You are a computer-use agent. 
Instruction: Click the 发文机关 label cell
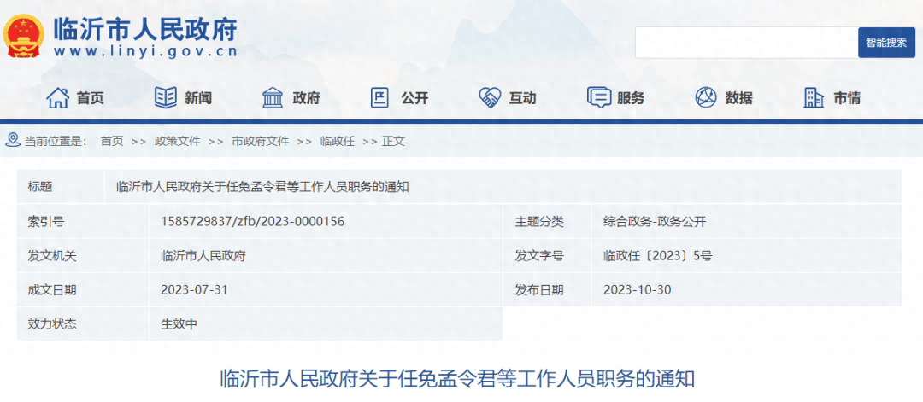coord(82,255)
